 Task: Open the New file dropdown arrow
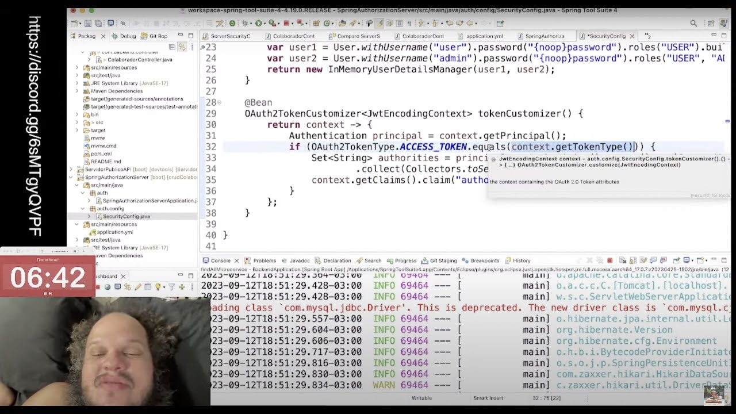tap(80, 24)
